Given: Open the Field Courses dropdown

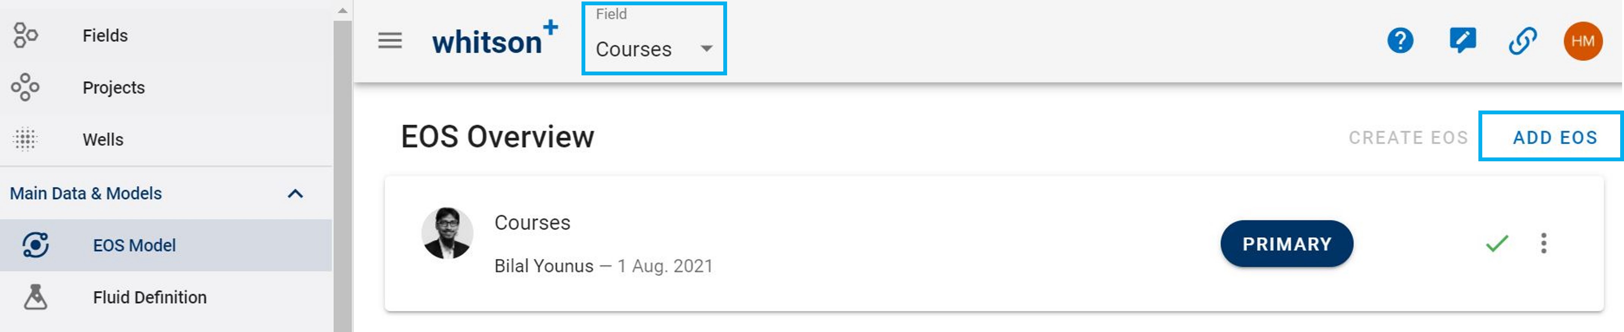Looking at the screenshot, I should tap(654, 39).
